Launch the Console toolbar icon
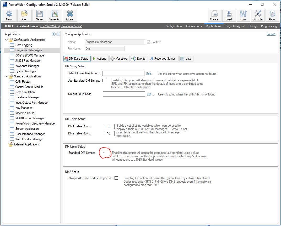281x226 pixels. pyautogui.click(x=258, y=14)
